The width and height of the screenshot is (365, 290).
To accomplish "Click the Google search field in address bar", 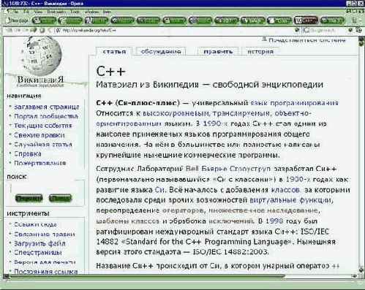I will point(324,31).
